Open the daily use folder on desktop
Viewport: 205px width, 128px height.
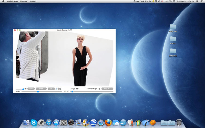(x=173, y=28)
